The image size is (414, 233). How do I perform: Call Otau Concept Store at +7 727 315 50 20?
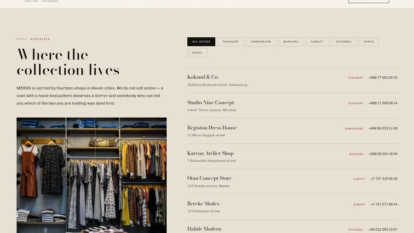(x=384, y=179)
